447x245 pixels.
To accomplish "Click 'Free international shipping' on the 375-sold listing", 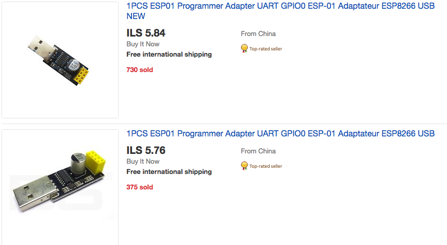I will click(169, 172).
